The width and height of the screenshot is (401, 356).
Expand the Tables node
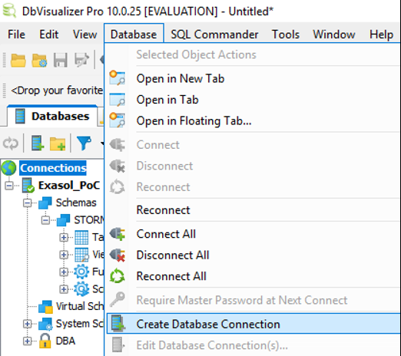click(x=64, y=238)
